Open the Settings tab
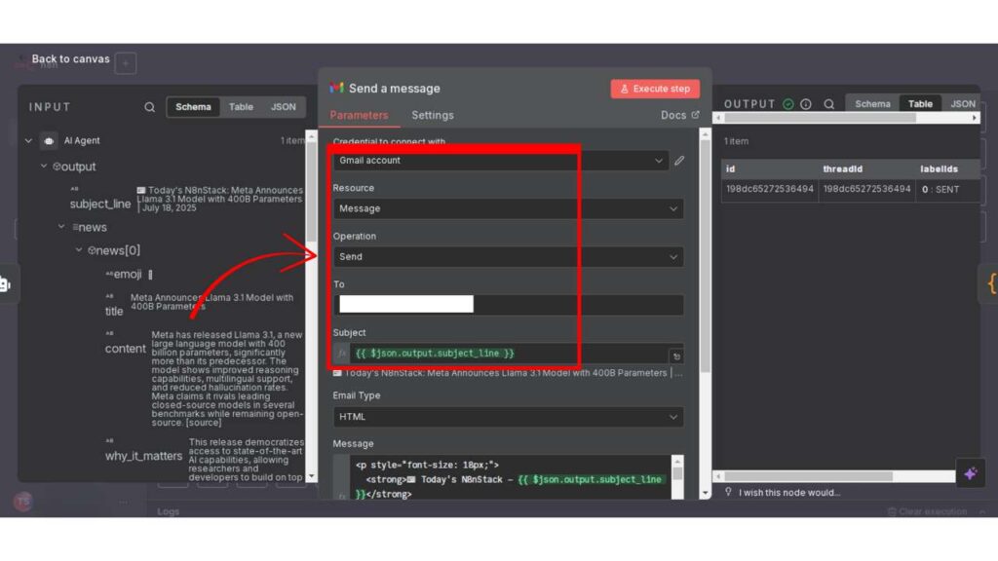The height and width of the screenshot is (561, 998). coord(432,115)
